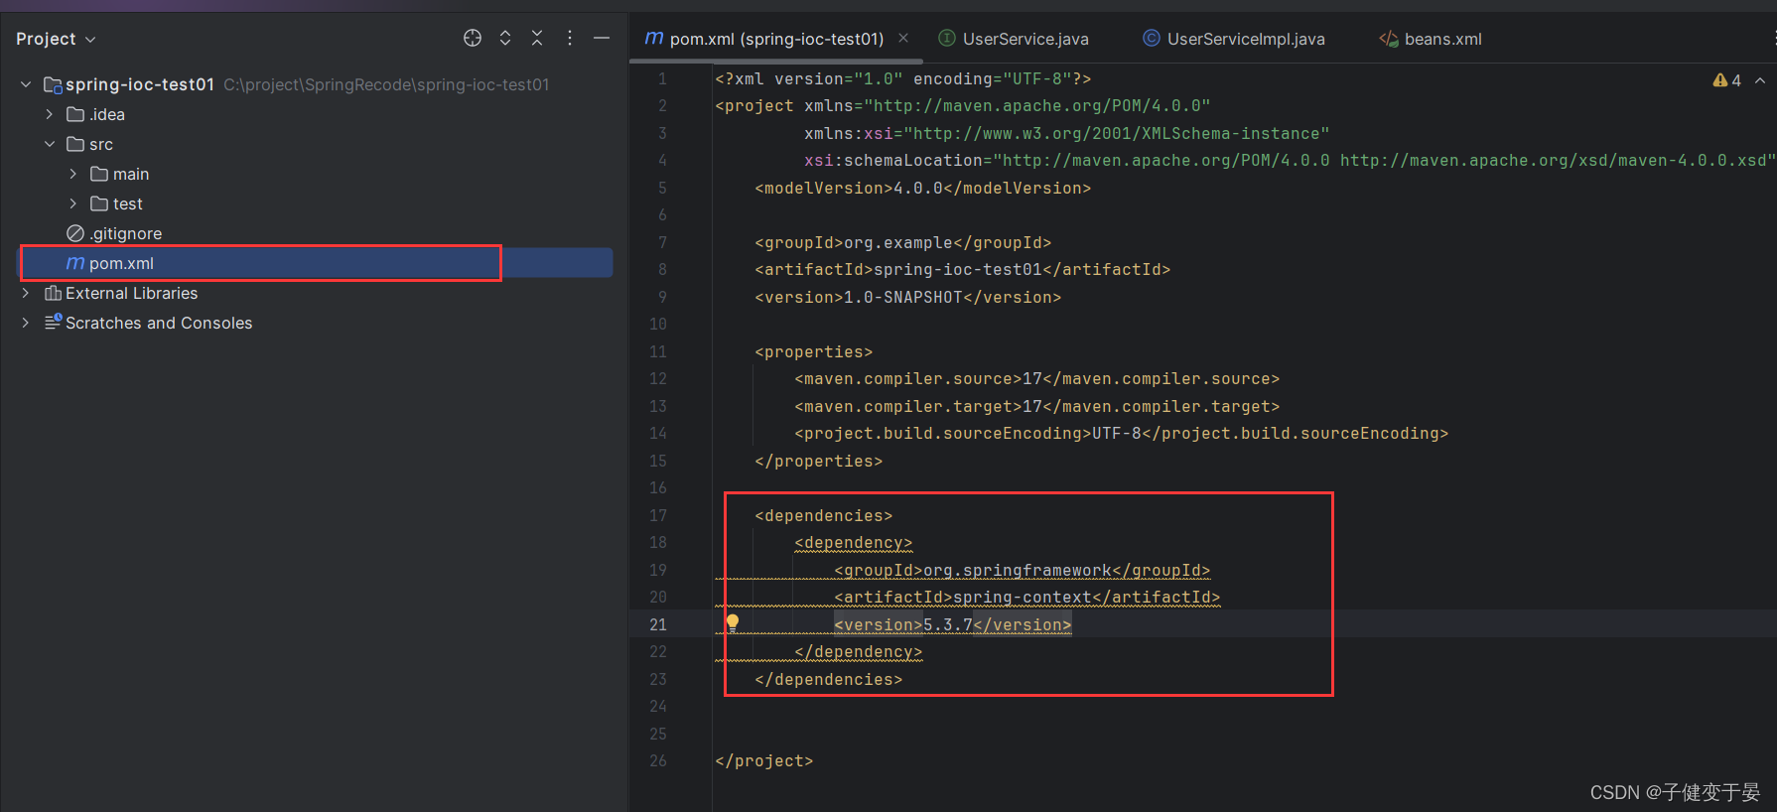The width and height of the screenshot is (1777, 812).
Task: Click the Expand All icon in Project panel
Action: tap(505, 38)
